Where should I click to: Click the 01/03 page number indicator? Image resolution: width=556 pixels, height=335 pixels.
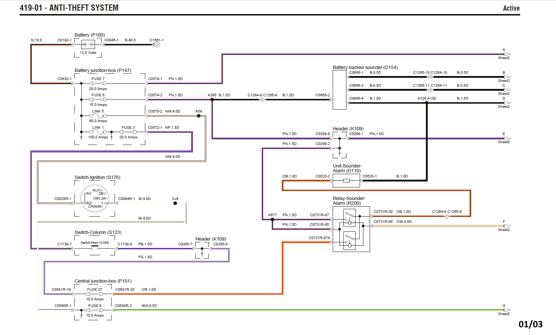click(x=530, y=324)
